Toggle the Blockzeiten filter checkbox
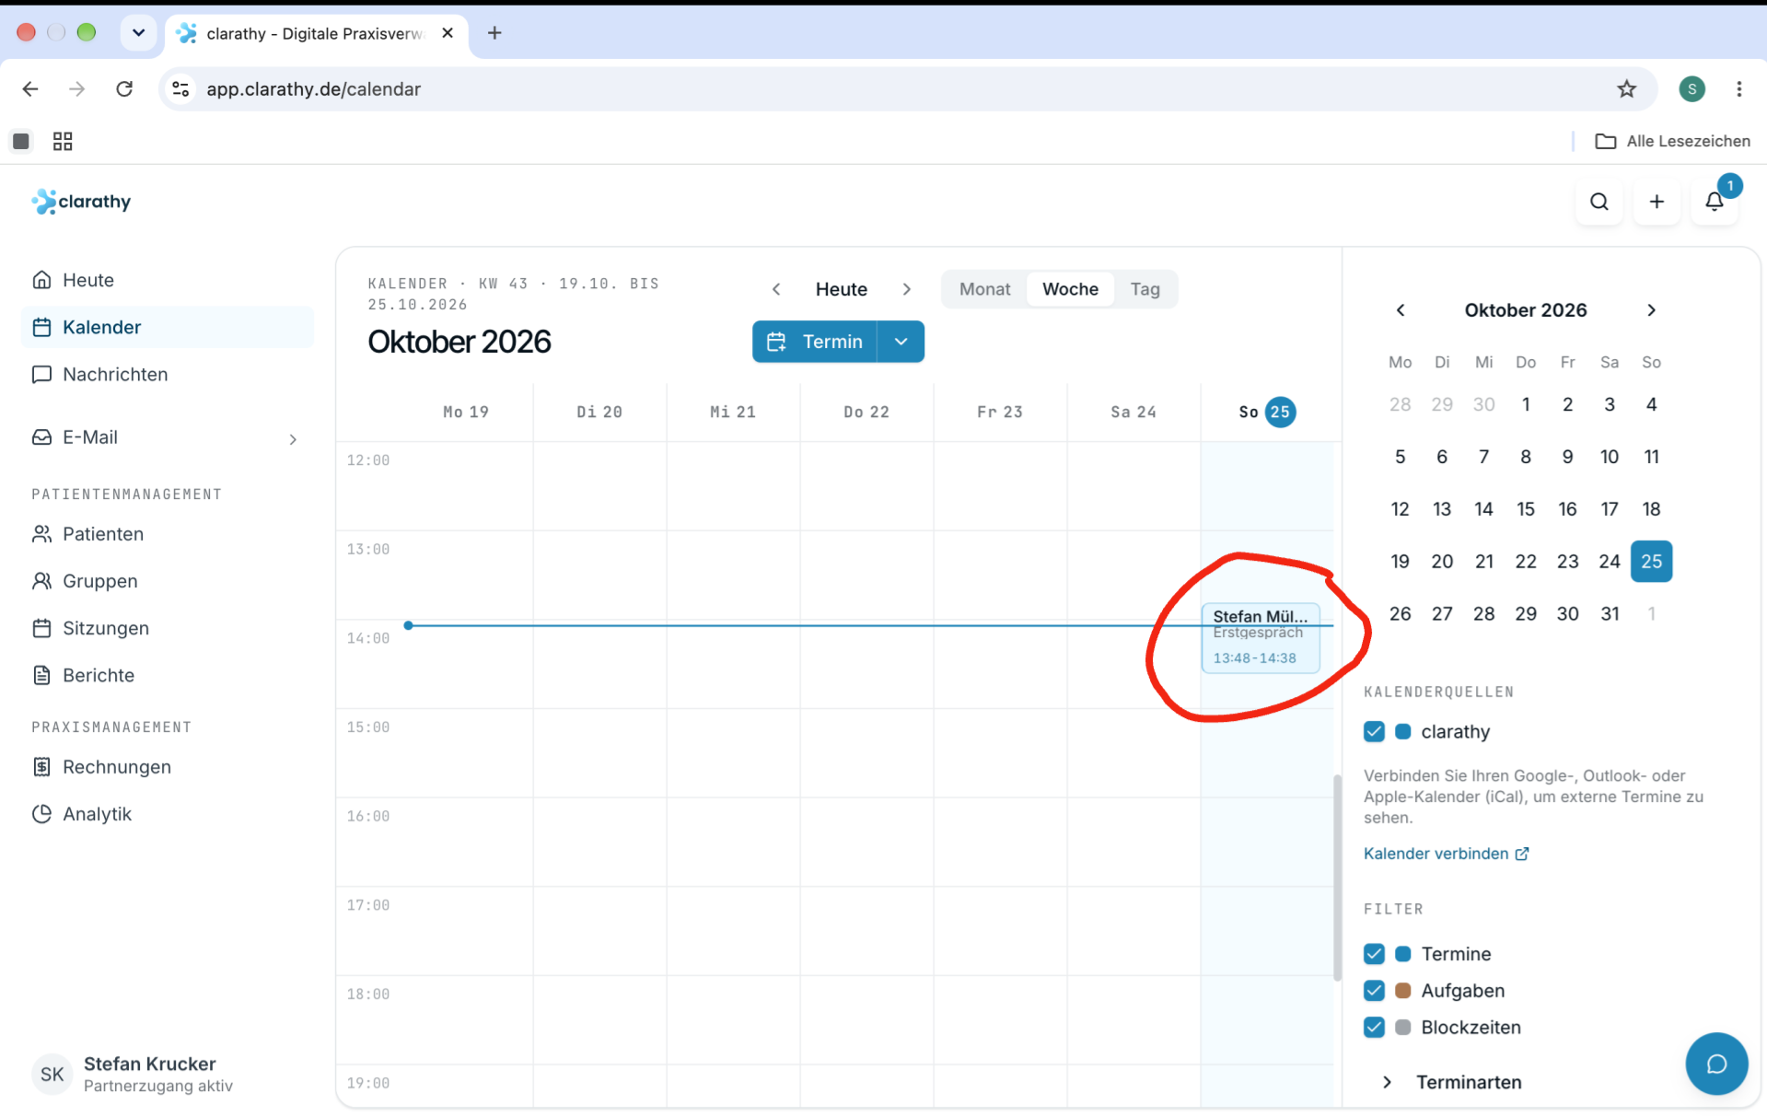1767x1116 pixels. [1374, 1028]
